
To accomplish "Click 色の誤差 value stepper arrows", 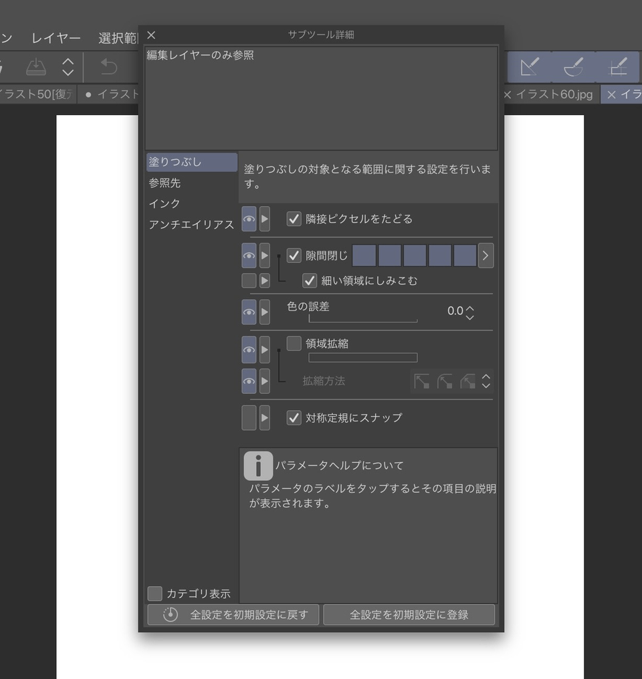I will [x=470, y=312].
